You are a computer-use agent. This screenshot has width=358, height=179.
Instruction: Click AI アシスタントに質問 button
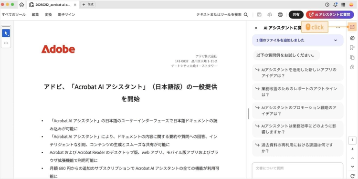pyautogui.click(x=330, y=15)
